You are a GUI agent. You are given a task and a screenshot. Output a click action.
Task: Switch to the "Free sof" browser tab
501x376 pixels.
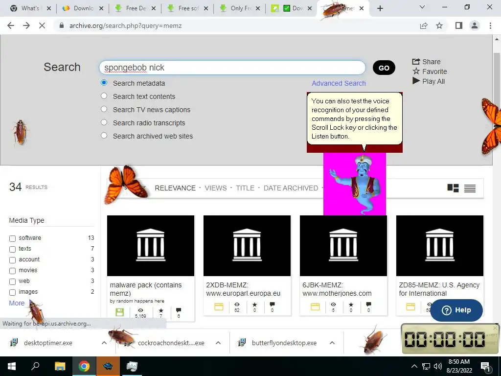pyautogui.click(x=188, y=8)
